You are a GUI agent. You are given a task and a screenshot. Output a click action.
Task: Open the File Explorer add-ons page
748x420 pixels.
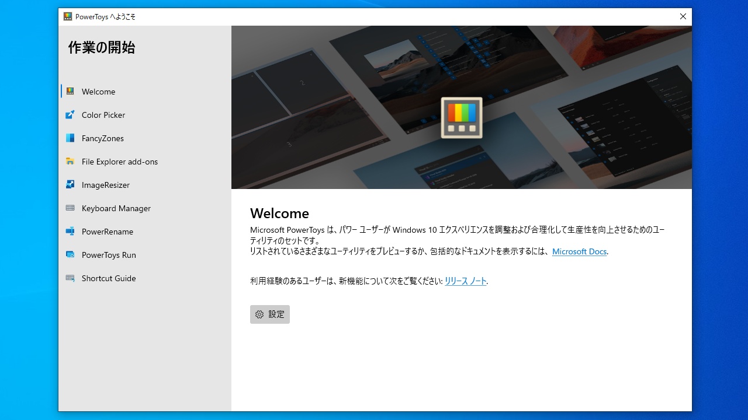pos(145,162)
